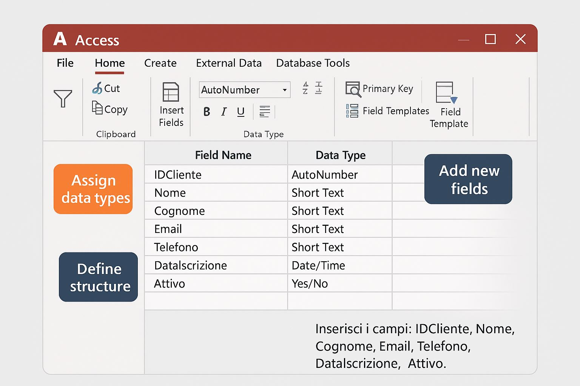Click the Assign data types button

[x=93, y=189]
